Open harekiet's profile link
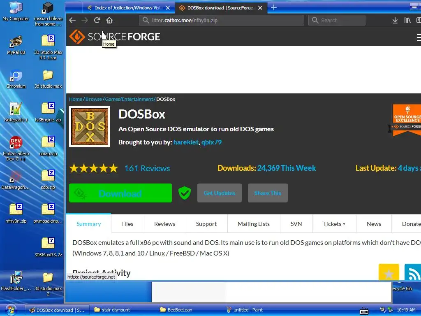 186,142
